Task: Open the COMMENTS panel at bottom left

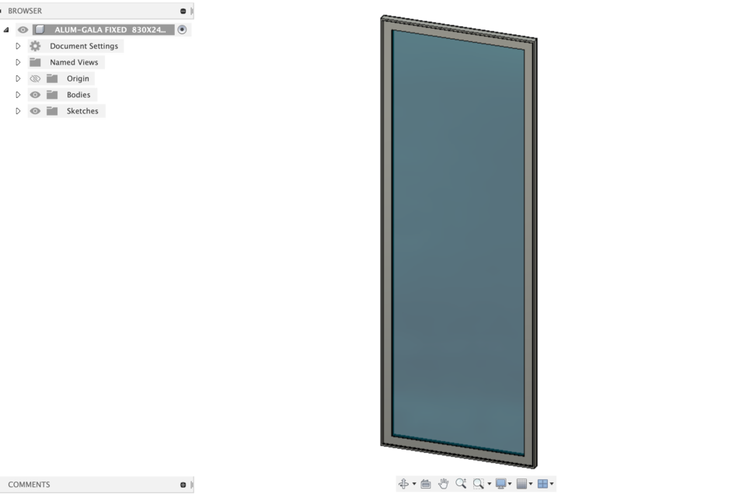Action: (x=31, y=484)
